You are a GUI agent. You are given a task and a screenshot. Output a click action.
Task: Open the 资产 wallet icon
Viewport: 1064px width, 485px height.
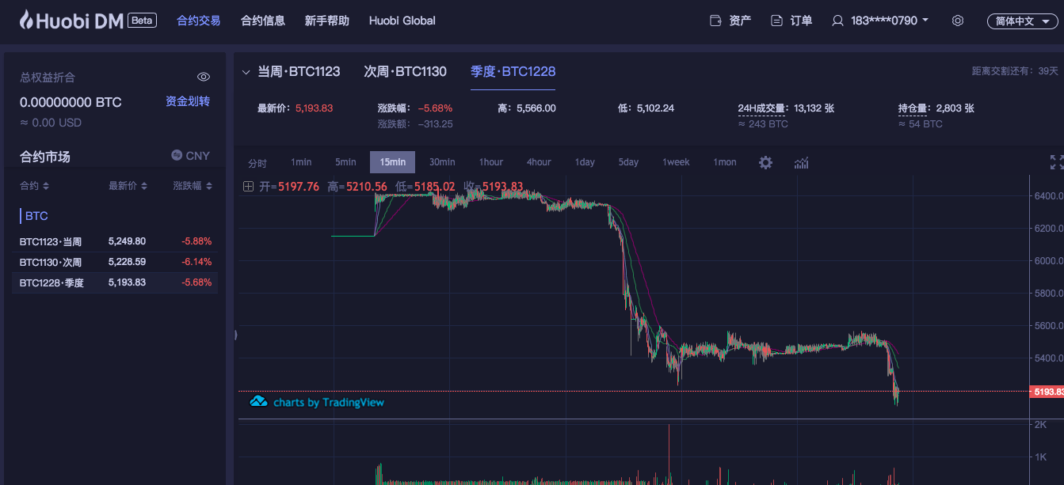tap(716, 21)
